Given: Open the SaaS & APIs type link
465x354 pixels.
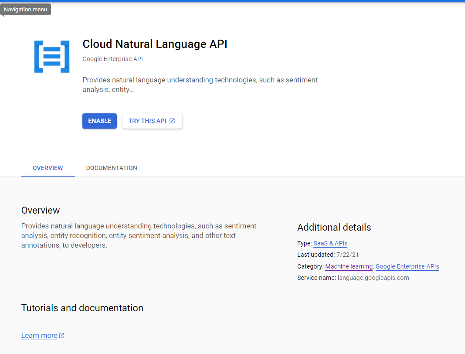Looking at the screenshot, I should tap(330, 243).
